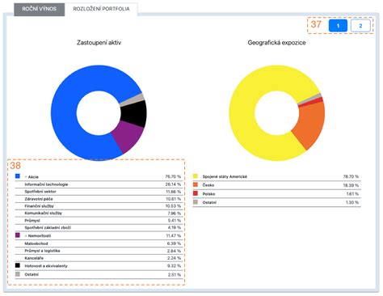The height and width of the screenshot is (296, 383).
Task: Select the Komunikační služby row
Action: (x=99, y=213)
